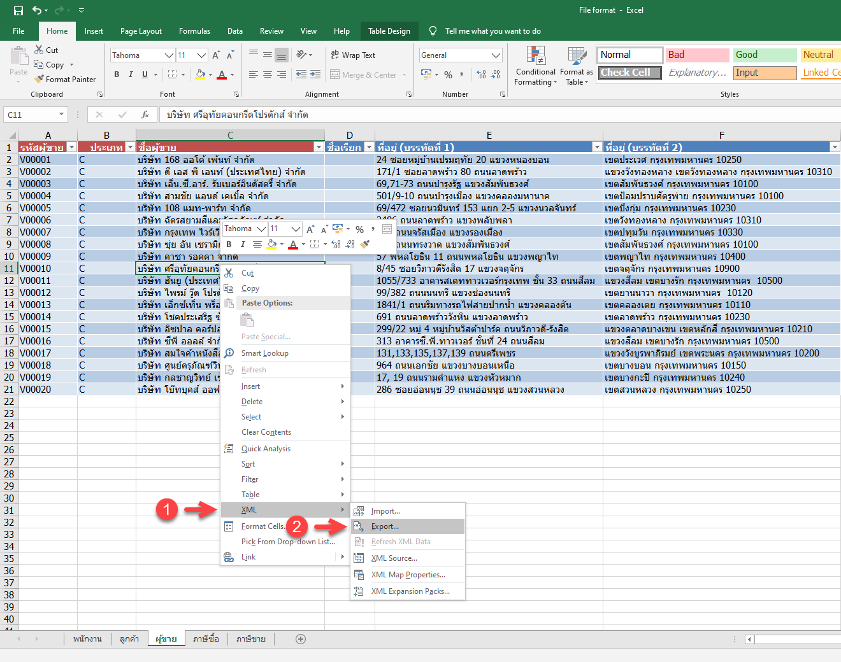Switch to ภาษีซื้อ sheet tab

(206, 639)
